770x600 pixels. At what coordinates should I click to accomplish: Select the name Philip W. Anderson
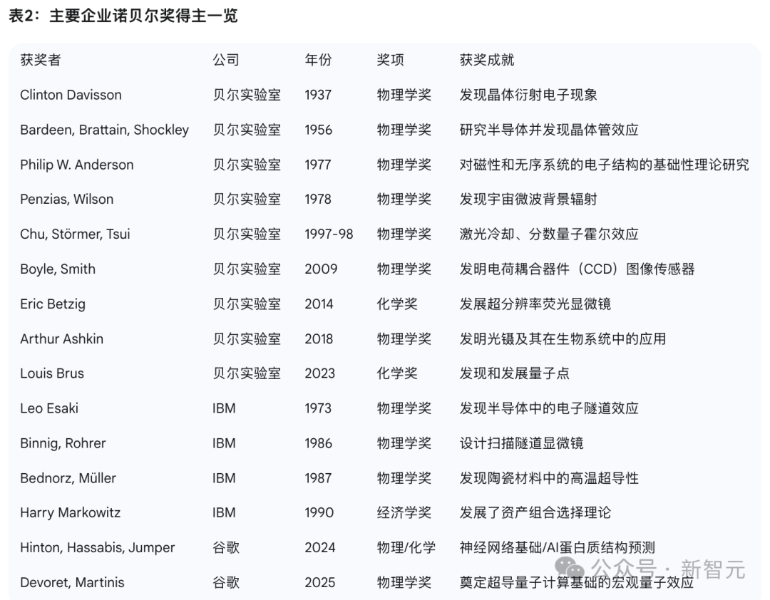pos(76,165)
